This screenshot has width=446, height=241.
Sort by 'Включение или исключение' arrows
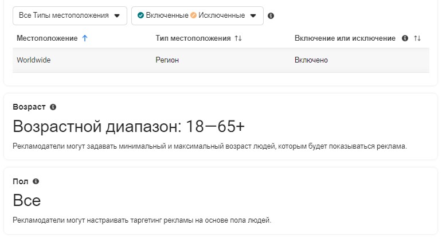417,38
